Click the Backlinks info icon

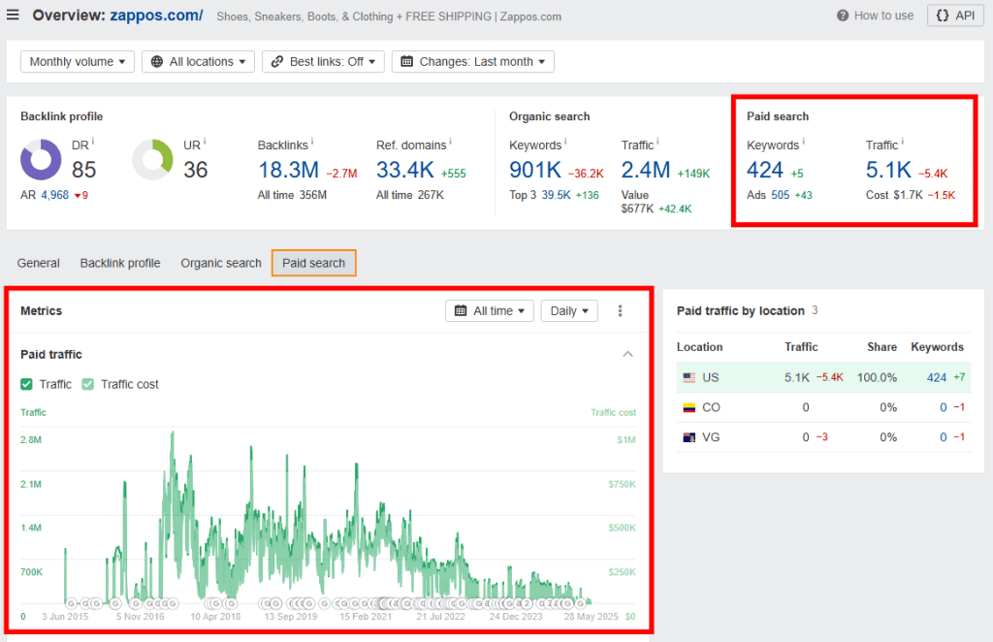(312, 141)
